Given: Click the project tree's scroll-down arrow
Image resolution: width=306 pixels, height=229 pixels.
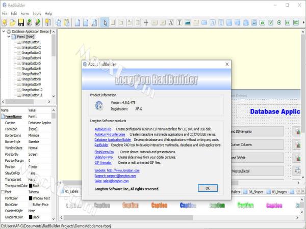Looking at the screenshot, I should [x=54, y=96].
